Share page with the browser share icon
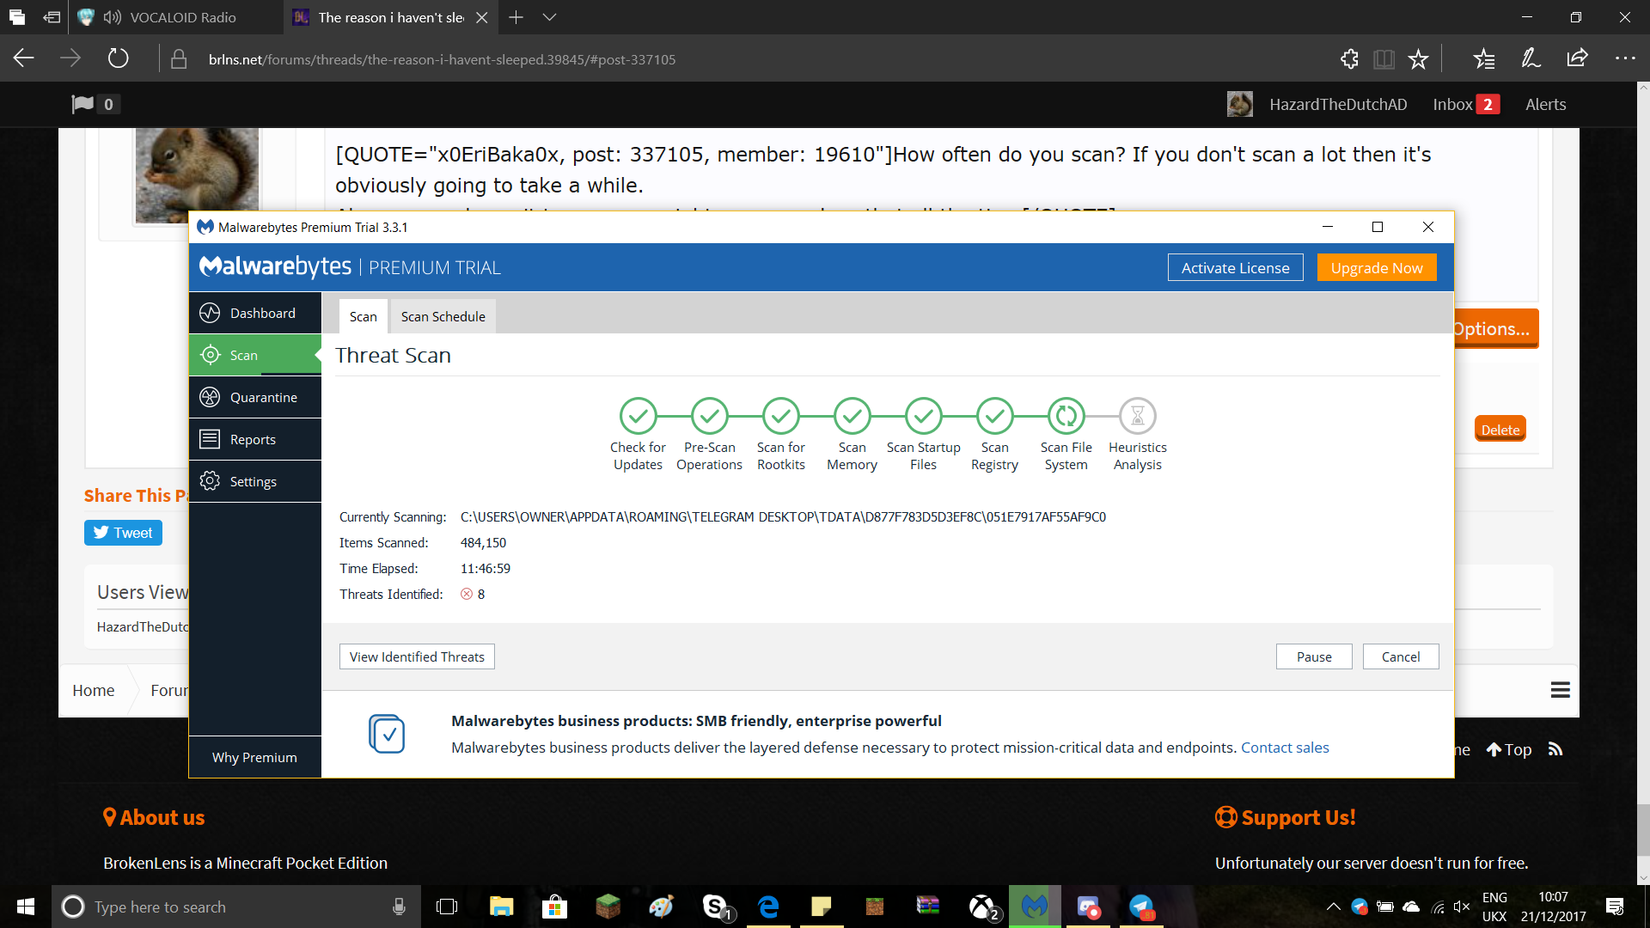 pyautogui.click(x=1577, y=58)
